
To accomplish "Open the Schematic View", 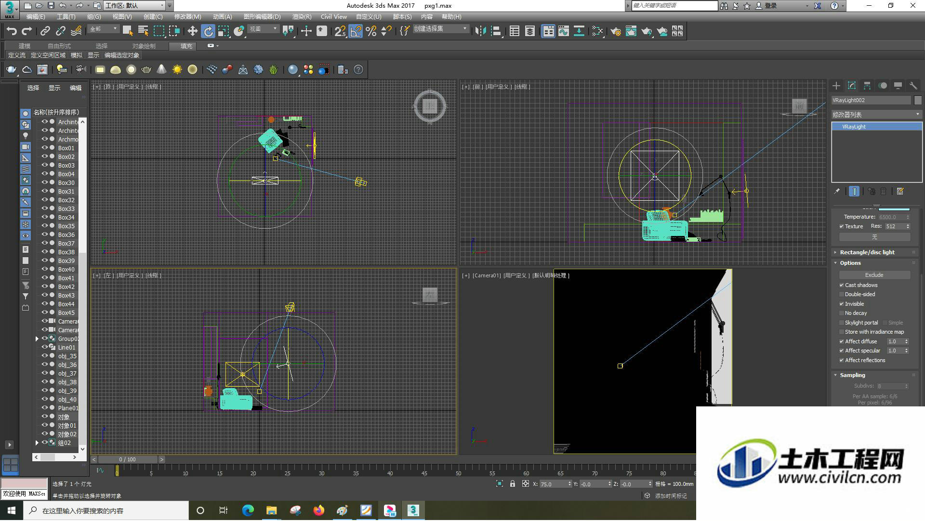I will click(579, 31).
